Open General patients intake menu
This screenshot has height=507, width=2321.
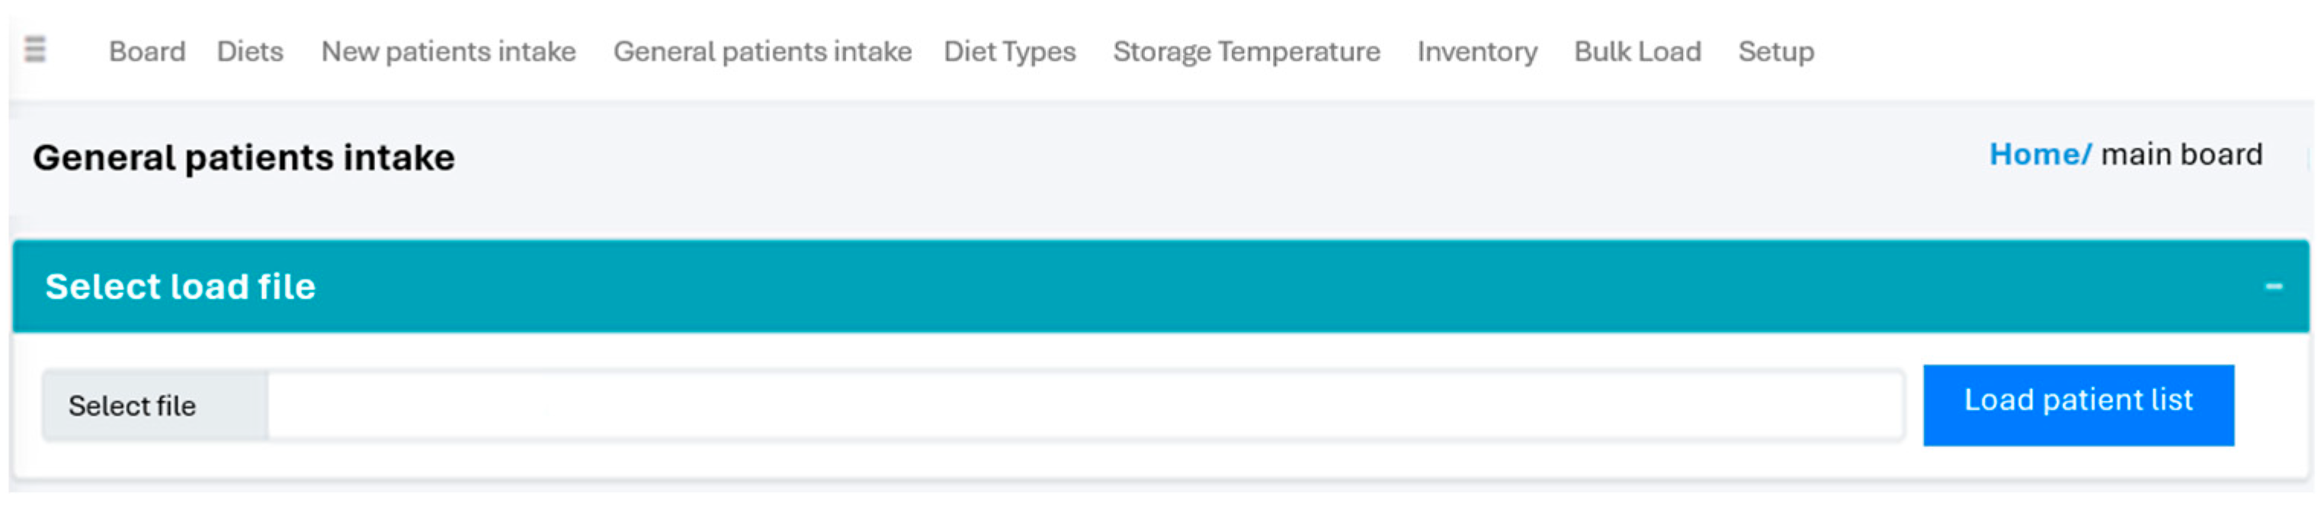[x=761, y=51]
